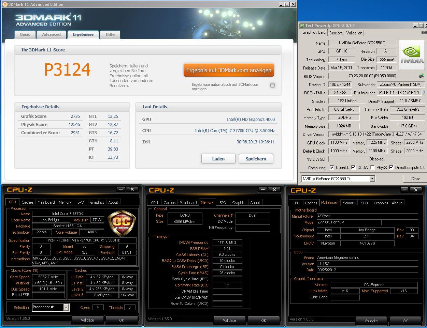Switch to the Sensors tab in GPU-Z
The image size is (427, 328).
pyautogui.click(x=336, y=33)
